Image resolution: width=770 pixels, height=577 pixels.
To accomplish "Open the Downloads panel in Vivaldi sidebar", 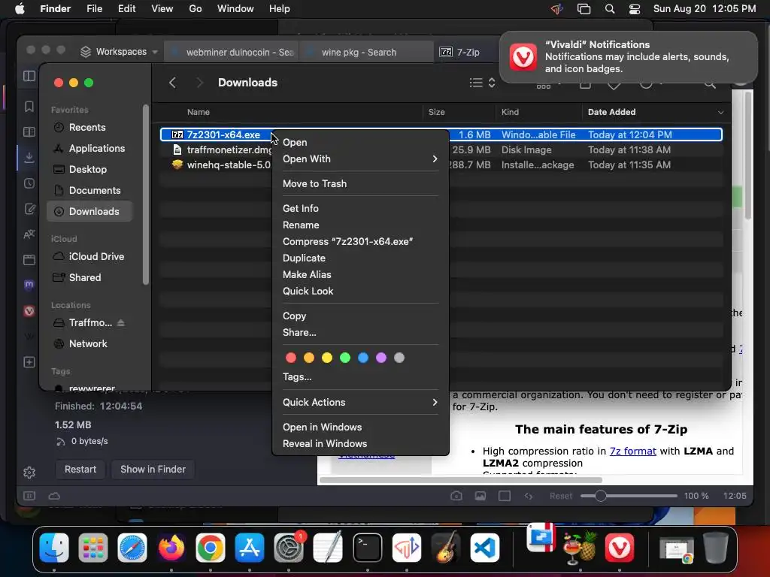I will (x=29, y=158).
